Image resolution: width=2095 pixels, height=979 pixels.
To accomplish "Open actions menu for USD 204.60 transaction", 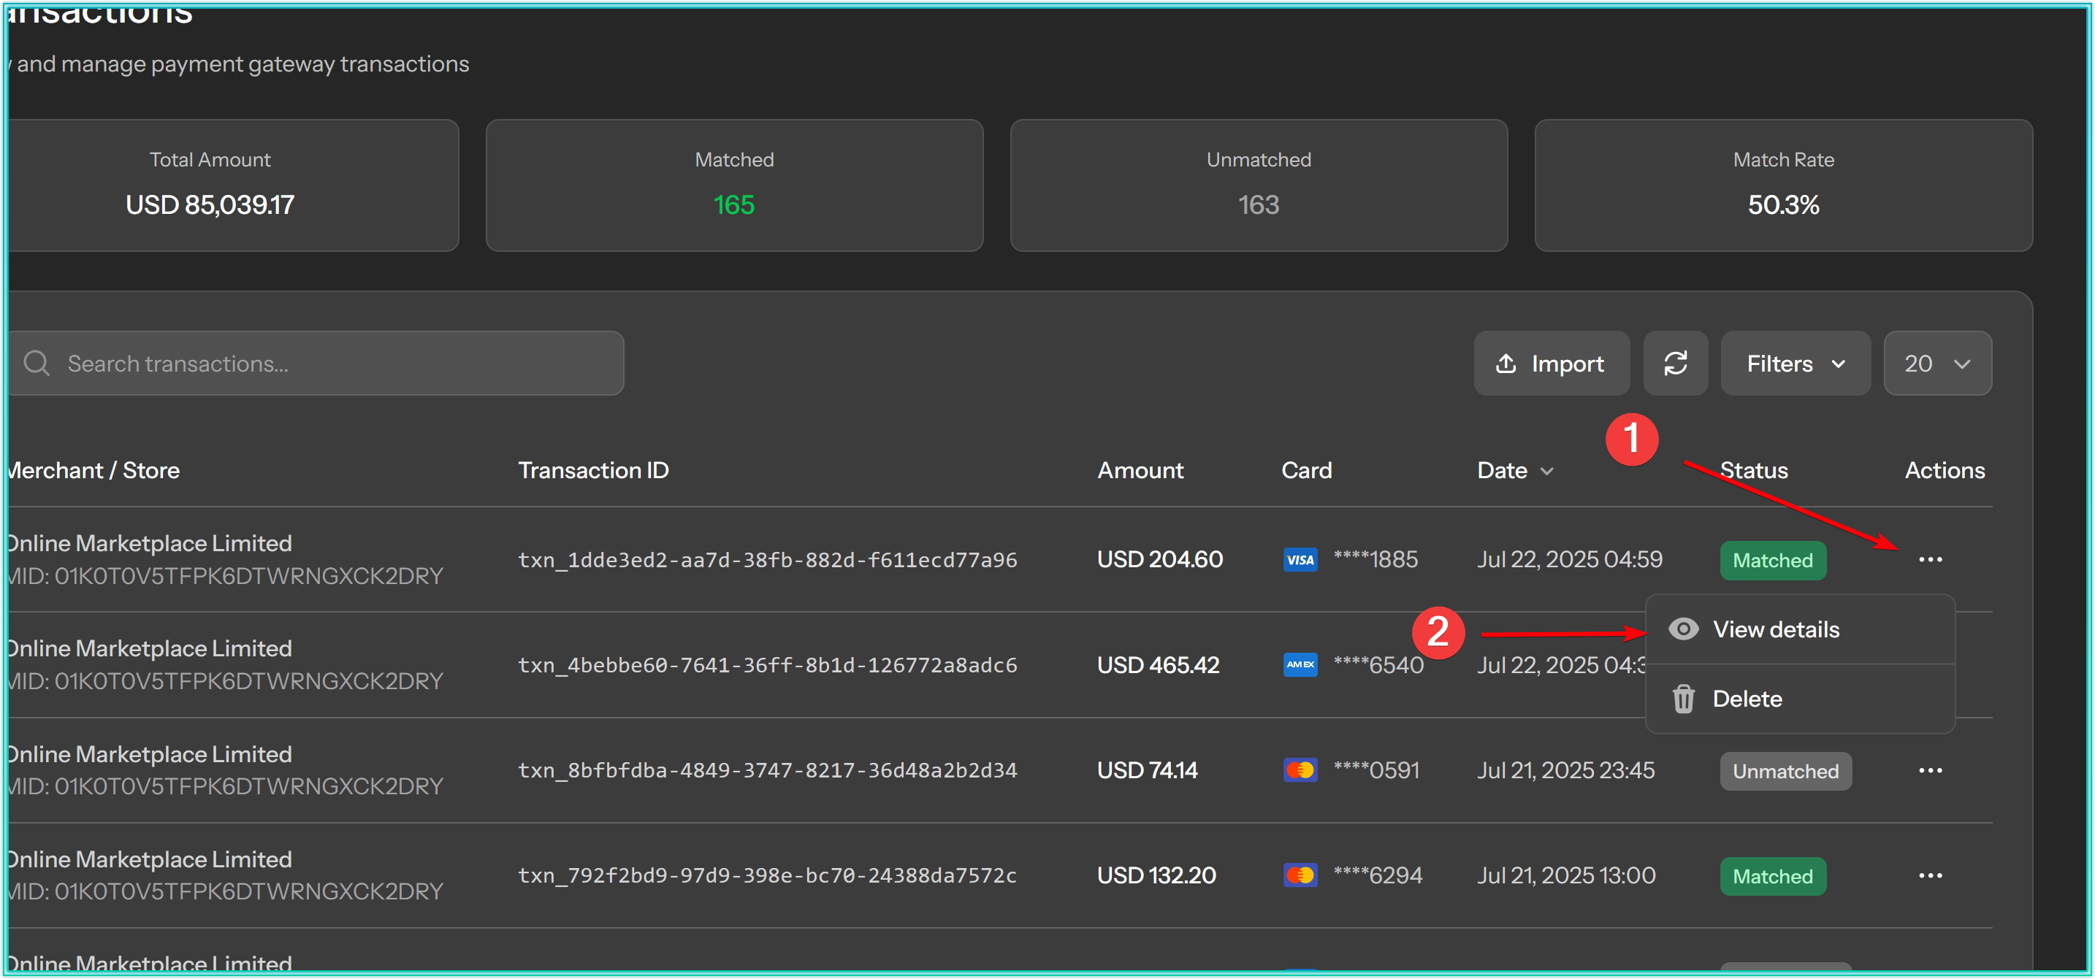I will coord(1929,559).
